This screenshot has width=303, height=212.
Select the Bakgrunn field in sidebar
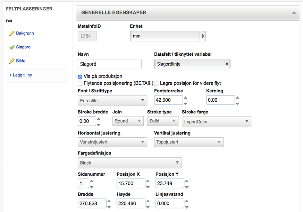(25, 34)
